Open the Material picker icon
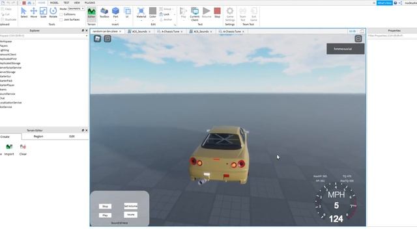417x234 pixels. [x=141, y=11]
